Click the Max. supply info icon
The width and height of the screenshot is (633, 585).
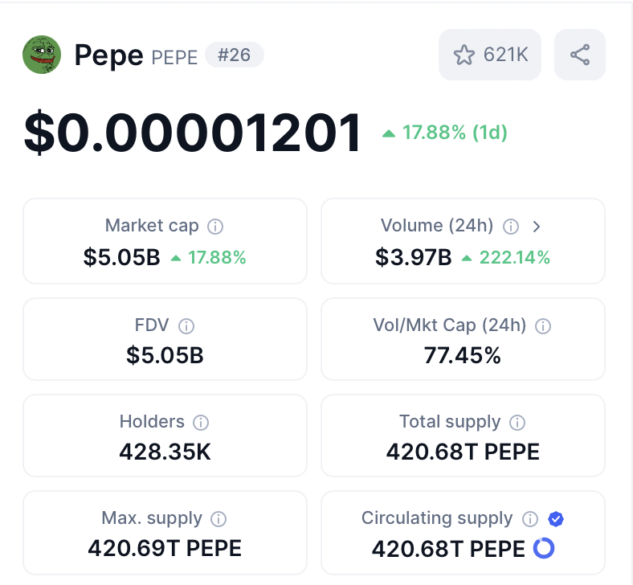(x=218, y=519)
